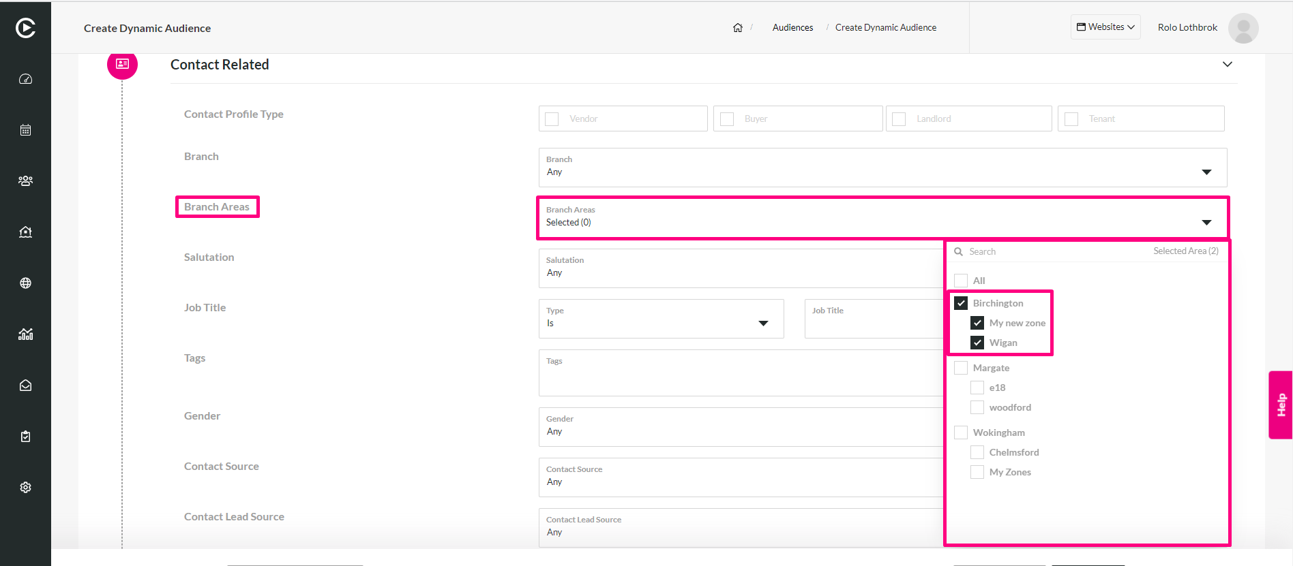Open the Websites menu
Viewport: 1293px width, 566px height.
[x=1105, y=27]
